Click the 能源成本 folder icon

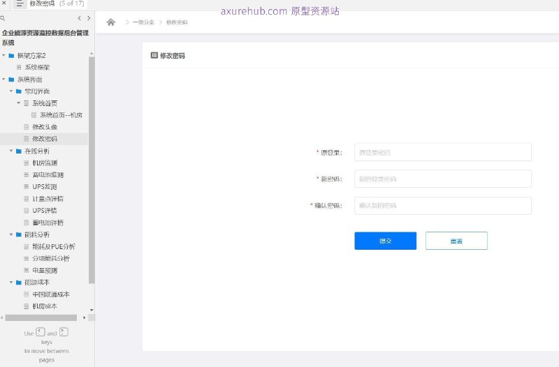(x=19, y=283)
